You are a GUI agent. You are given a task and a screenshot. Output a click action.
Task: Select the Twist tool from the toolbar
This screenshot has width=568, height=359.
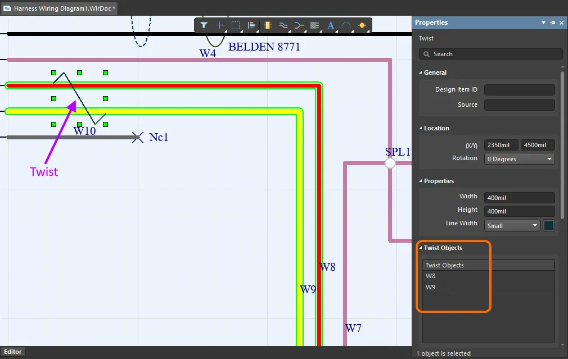(283, 25)
